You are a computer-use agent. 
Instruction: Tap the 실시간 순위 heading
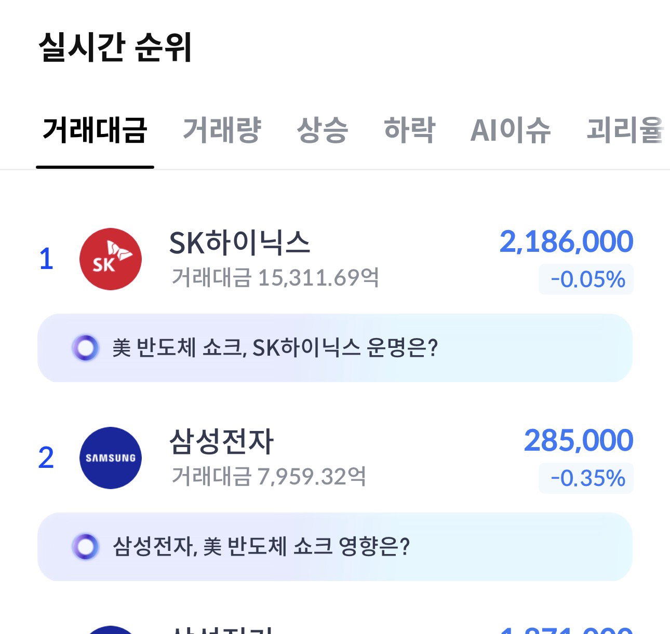[x=116, y=47]
